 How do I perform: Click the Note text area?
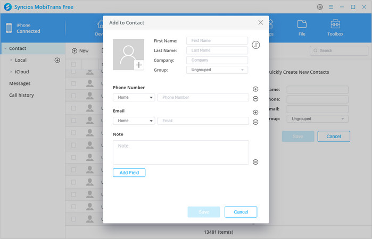[181, 152]
